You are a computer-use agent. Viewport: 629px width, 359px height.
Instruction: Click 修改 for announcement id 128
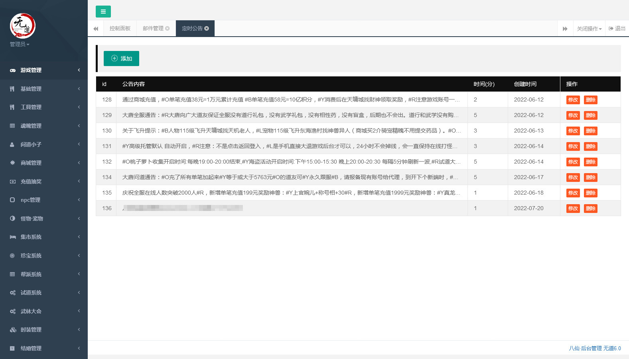(573, 100)
